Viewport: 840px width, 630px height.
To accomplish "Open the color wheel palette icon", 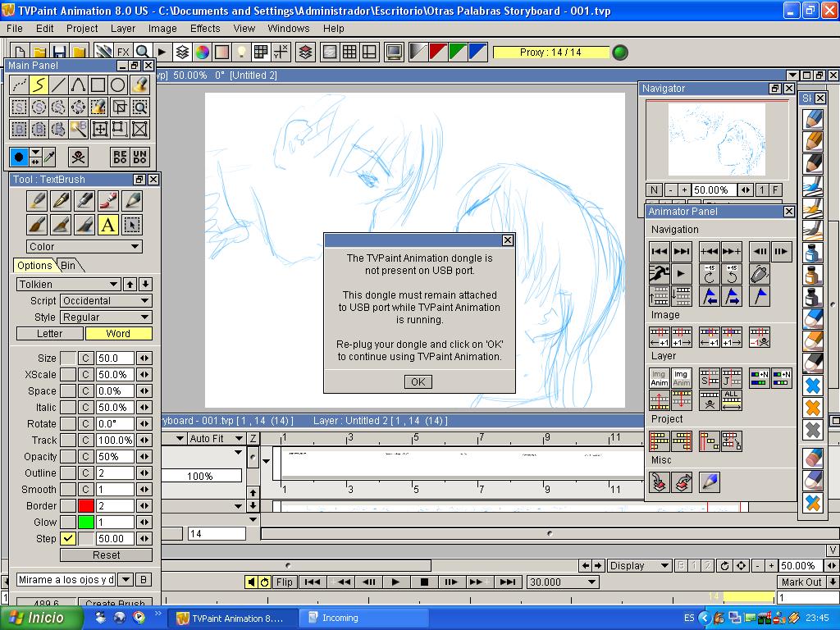I will point(202,52).
